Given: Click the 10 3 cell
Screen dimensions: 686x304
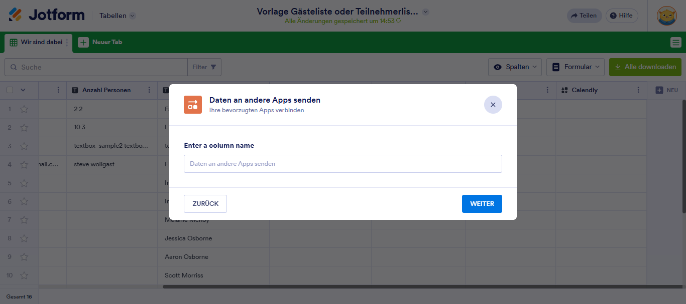Looking at the screenshot, I should coord(112,127).
